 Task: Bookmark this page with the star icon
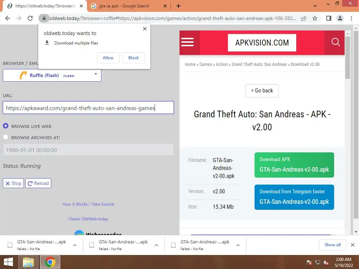315,18
